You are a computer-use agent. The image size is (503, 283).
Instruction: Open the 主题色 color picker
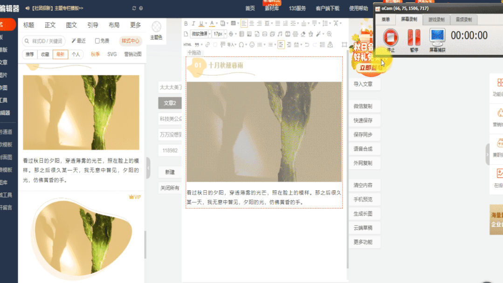157,30
